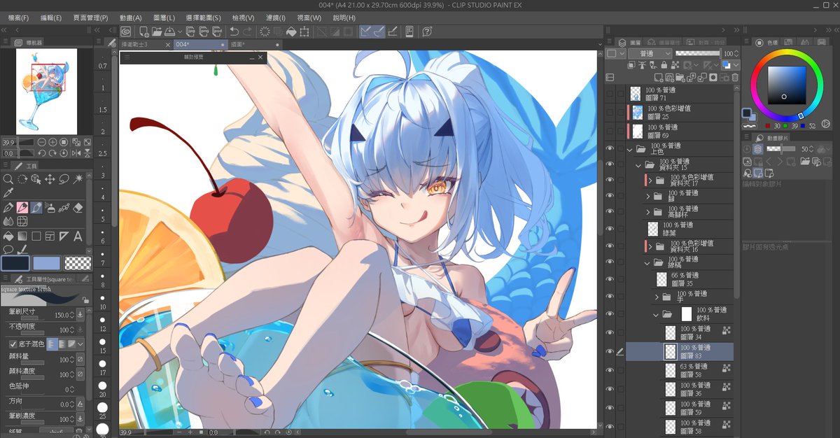The image size is (840, 438).
Task: Click the layer opacity slider bar
Action: 697,53
